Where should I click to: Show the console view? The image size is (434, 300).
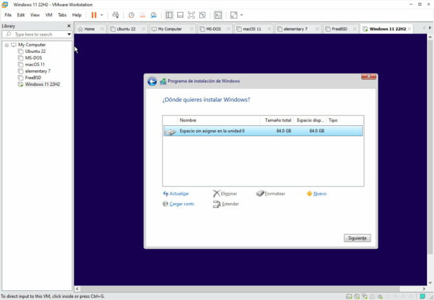218,15
